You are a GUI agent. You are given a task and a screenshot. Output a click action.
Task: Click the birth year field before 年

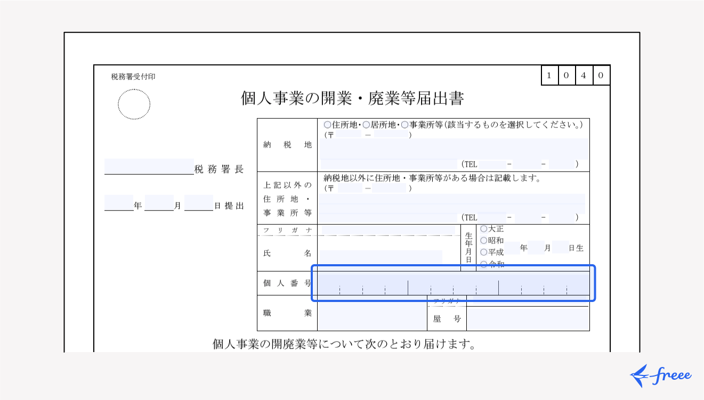512,248
